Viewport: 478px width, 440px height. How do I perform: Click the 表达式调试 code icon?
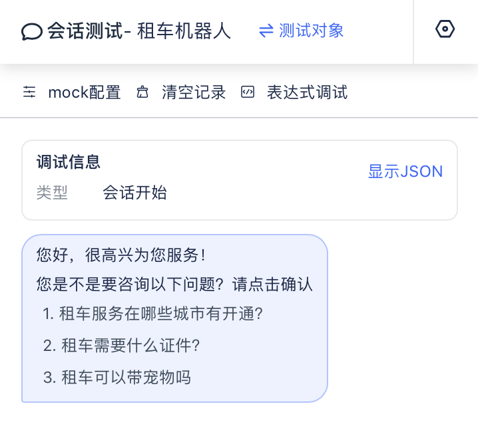coord(248,92)
